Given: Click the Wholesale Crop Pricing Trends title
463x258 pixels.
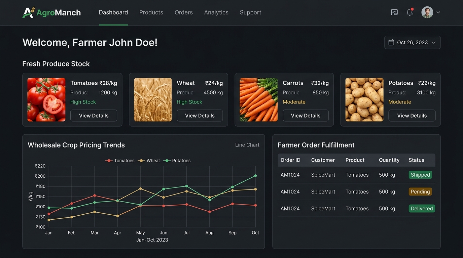Looking at the screenshot, I should tap(76, 145).
